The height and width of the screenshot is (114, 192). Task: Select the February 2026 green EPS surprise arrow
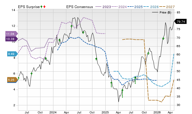coord(163,38)
